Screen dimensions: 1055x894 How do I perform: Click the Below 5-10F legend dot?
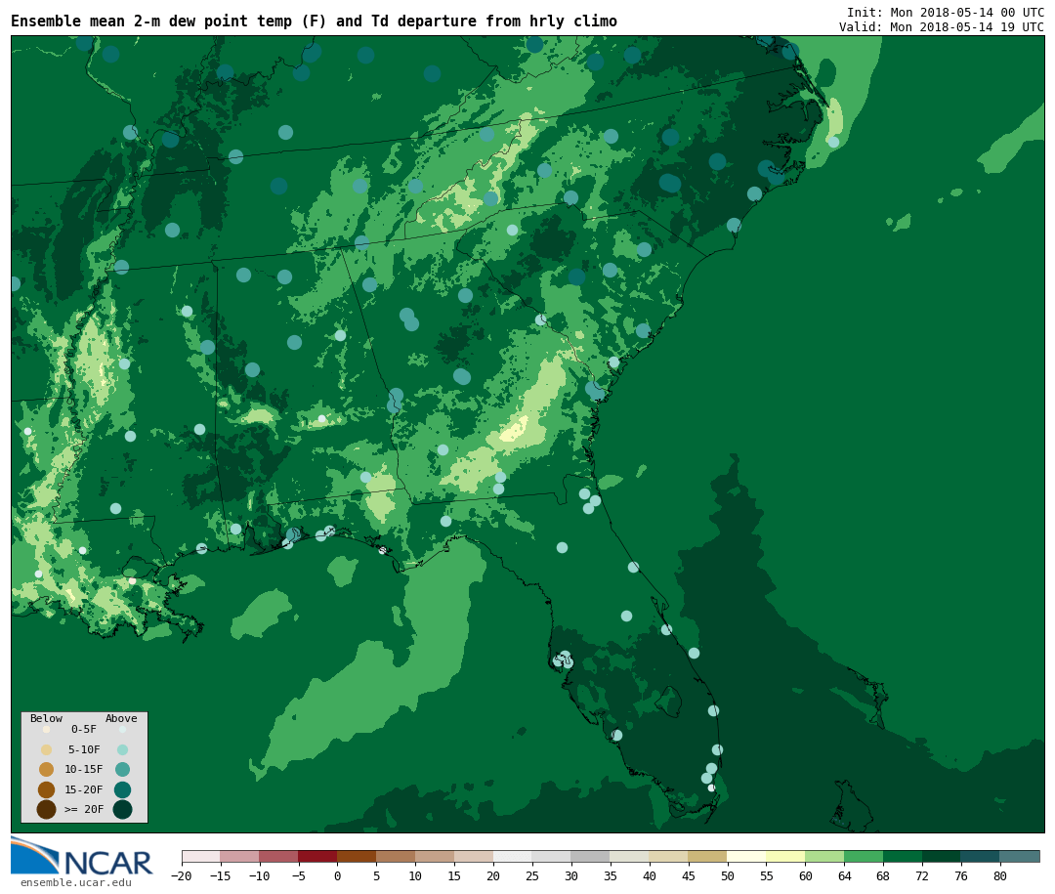(x=47, y=749)
